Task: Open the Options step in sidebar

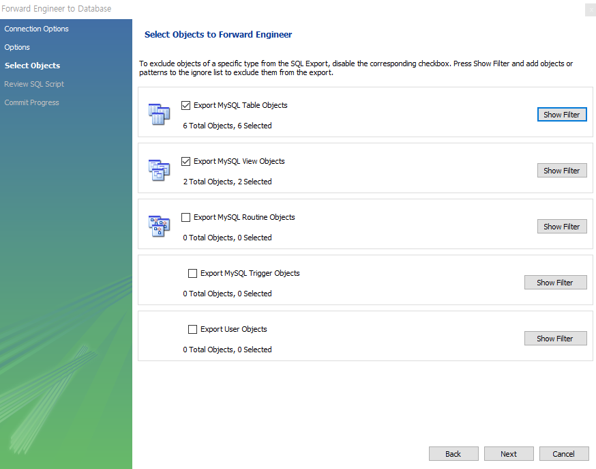Action: [17, 47]
